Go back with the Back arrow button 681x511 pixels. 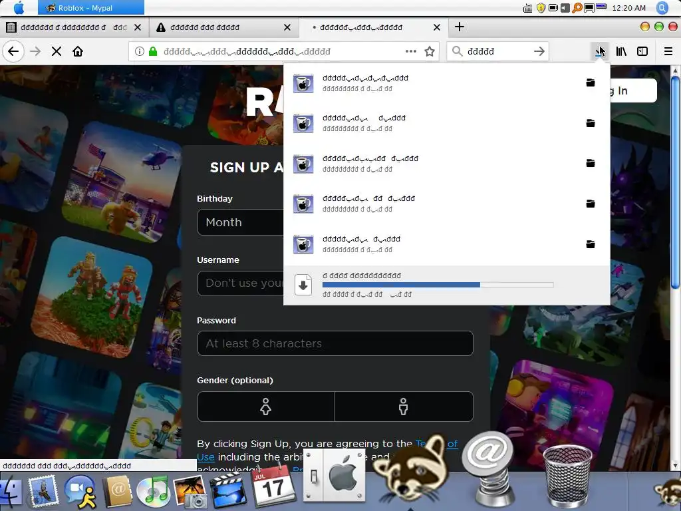click(13, 52)
